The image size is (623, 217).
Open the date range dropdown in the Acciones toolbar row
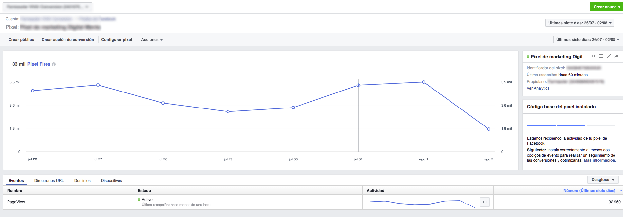coord(588,40)
